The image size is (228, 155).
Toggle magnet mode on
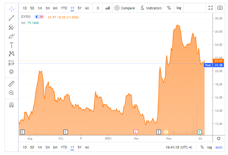tap(11, 105)
